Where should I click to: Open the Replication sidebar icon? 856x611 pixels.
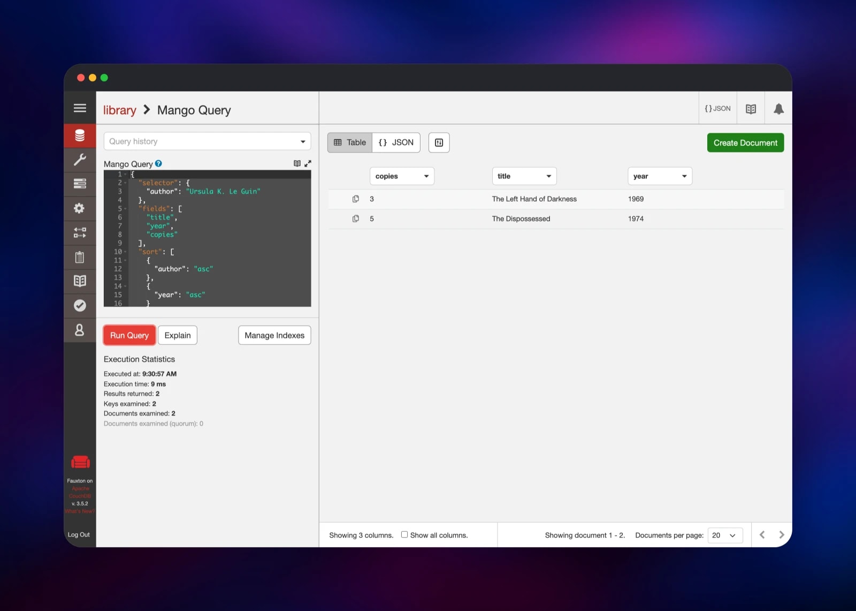pos(80,232)
